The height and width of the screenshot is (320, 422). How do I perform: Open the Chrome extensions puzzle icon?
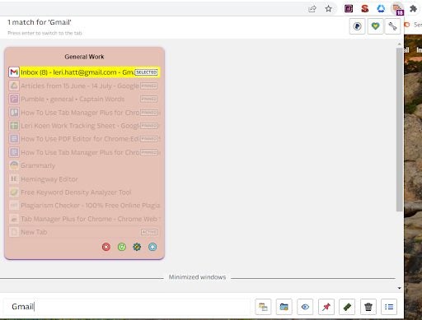413,9
